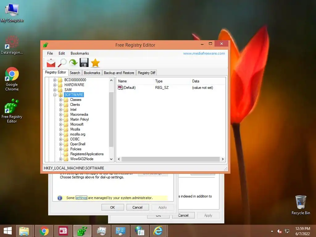Open My Computer desktop icon

coord(12,12)
